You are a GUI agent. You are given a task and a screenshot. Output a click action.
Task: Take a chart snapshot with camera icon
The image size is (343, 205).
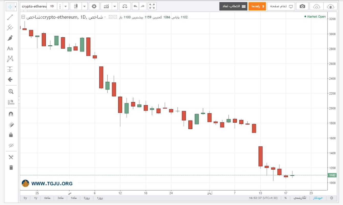point(302,6)
